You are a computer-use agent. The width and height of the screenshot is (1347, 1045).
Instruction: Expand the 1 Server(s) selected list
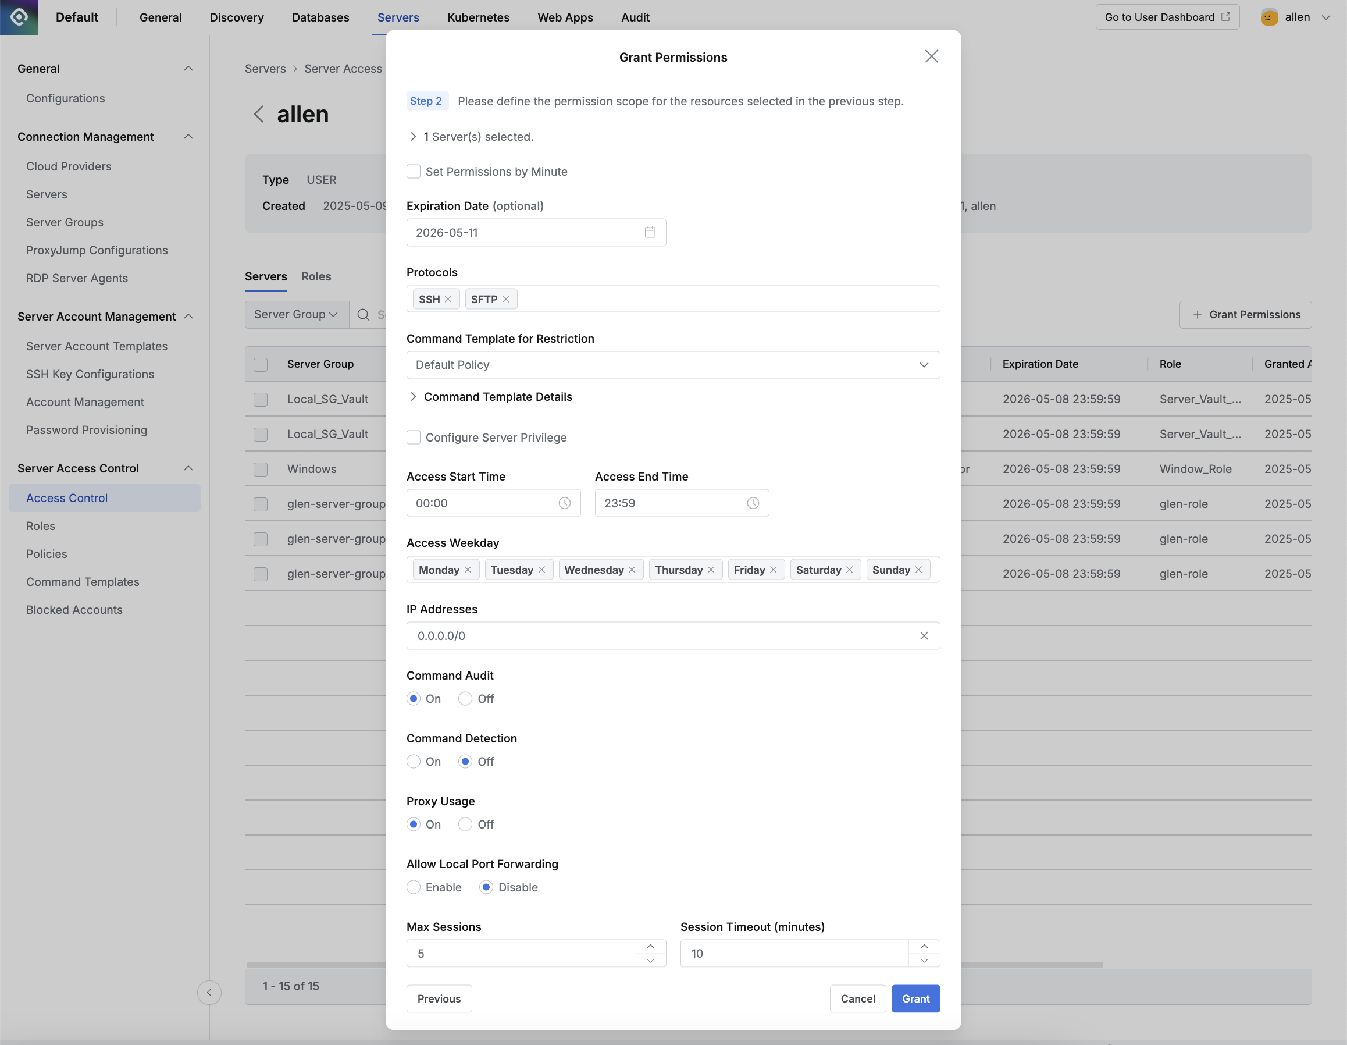pos(413,137)
